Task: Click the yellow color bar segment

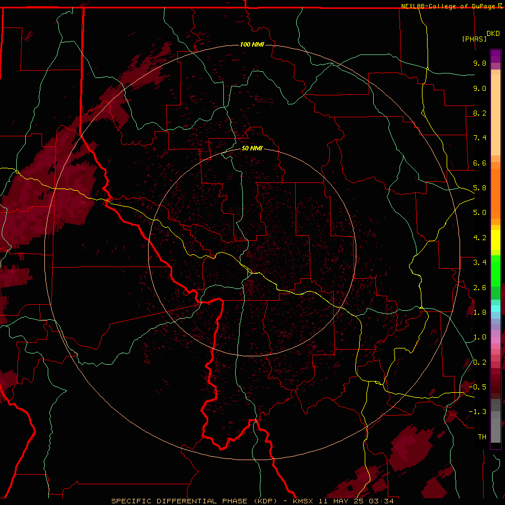Action: [x=495, y=240]
